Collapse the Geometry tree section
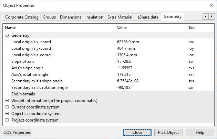This screenshot has height=139, width=217. tap(7, 35)
